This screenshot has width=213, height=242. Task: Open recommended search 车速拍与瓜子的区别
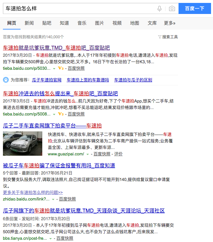133,80
